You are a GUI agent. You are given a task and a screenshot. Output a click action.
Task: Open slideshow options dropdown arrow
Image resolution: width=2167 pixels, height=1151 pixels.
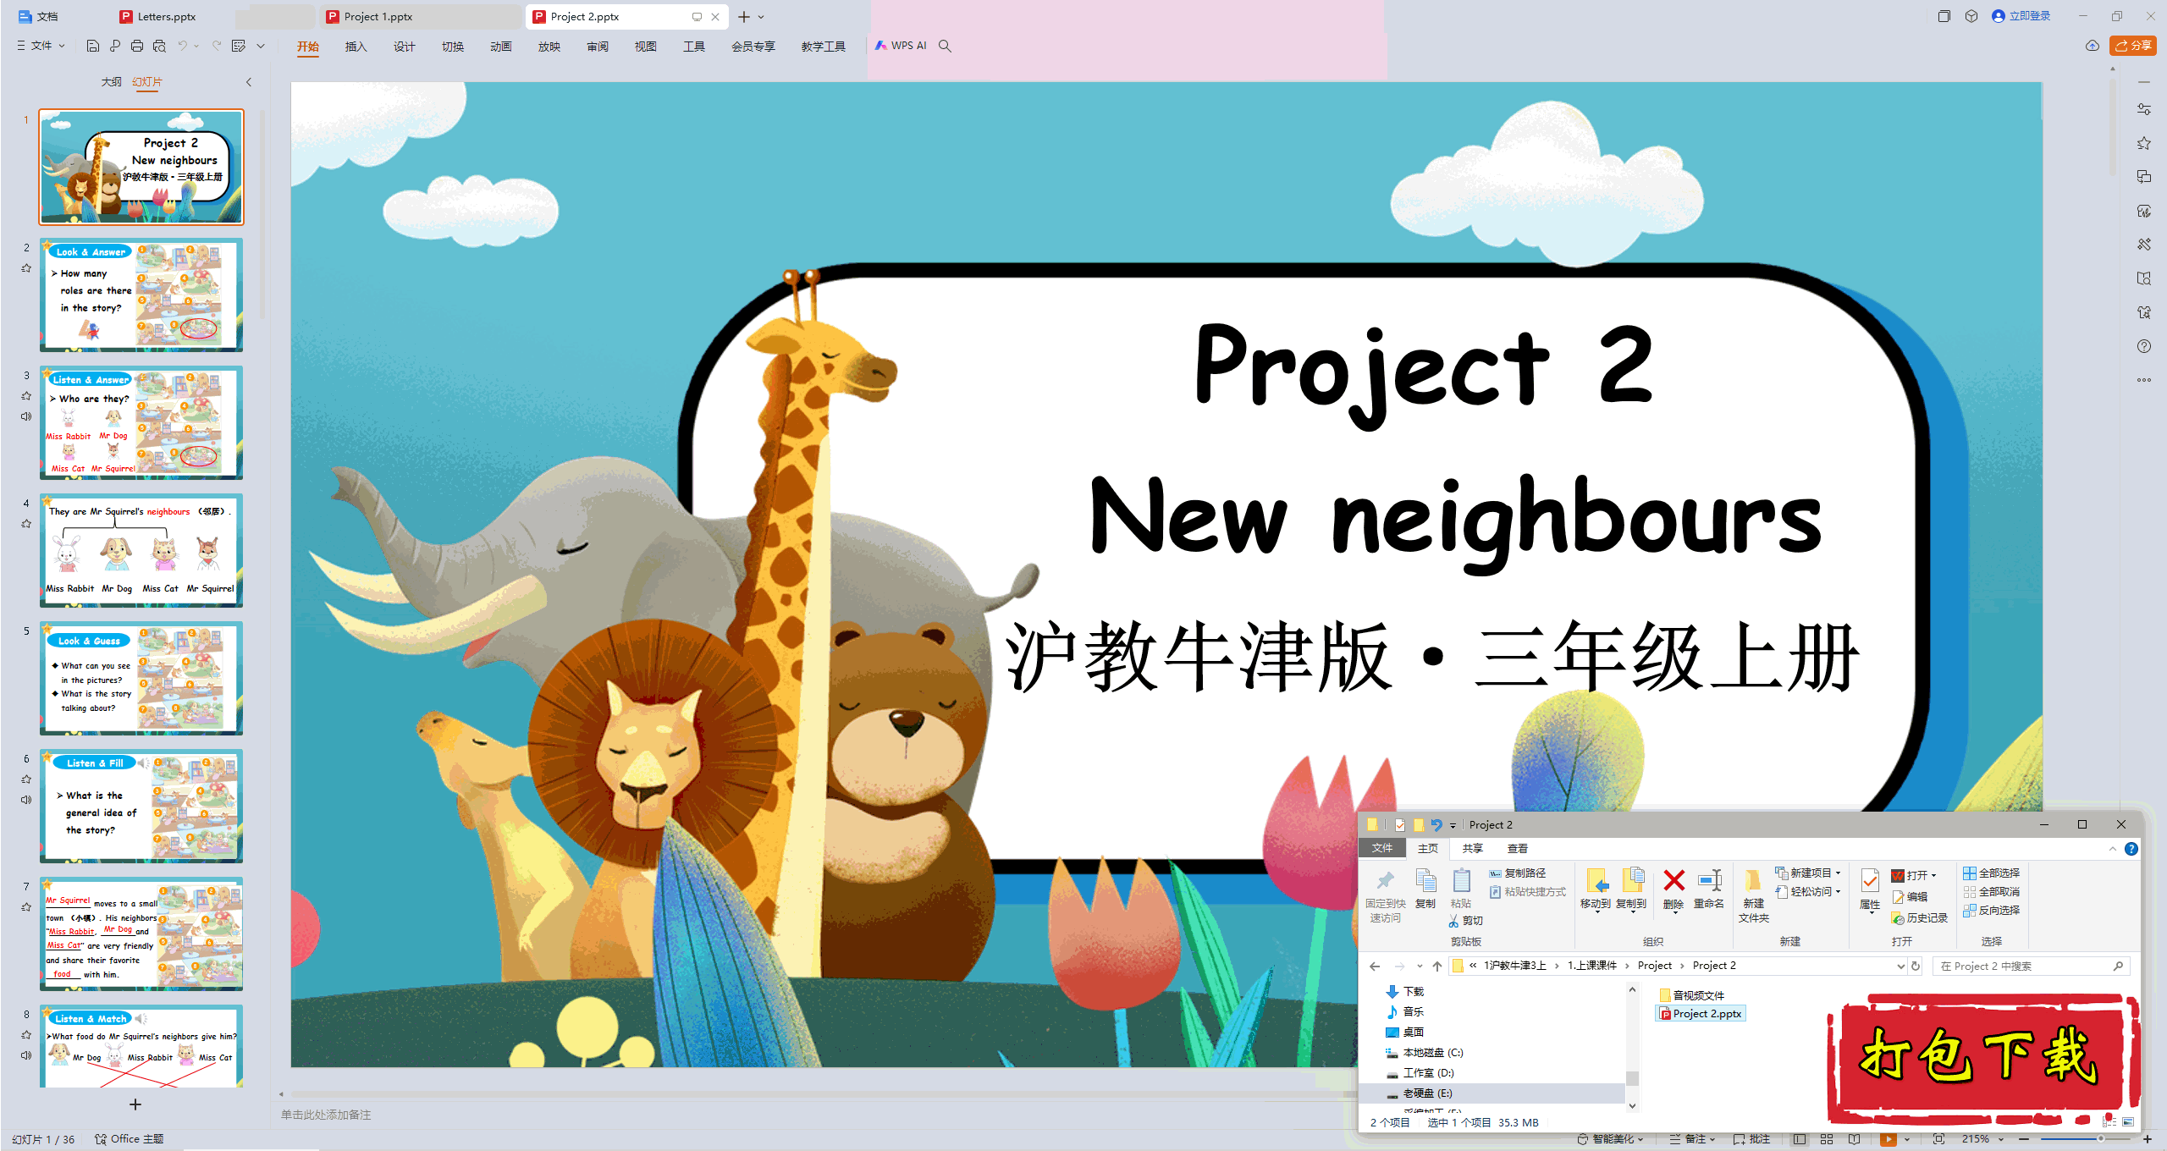pos(1907,1139)
